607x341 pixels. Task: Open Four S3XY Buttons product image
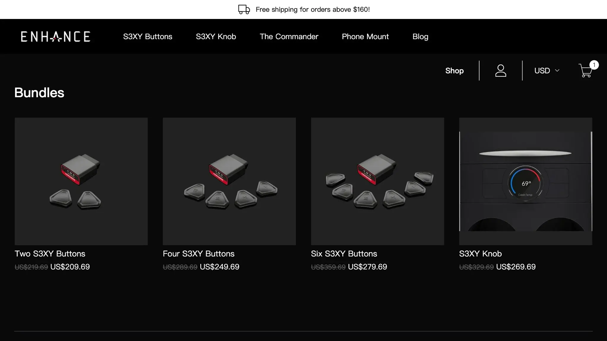pyautogui.click(x=229, y=181)
